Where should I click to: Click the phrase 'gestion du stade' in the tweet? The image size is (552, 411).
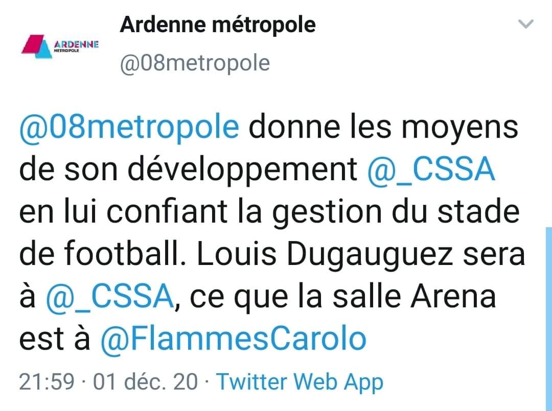click(396, 213)
